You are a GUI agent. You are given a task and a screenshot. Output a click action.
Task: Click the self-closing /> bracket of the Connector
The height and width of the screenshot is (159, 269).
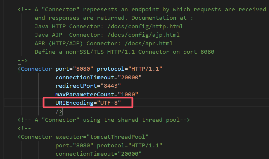(59, 112)
